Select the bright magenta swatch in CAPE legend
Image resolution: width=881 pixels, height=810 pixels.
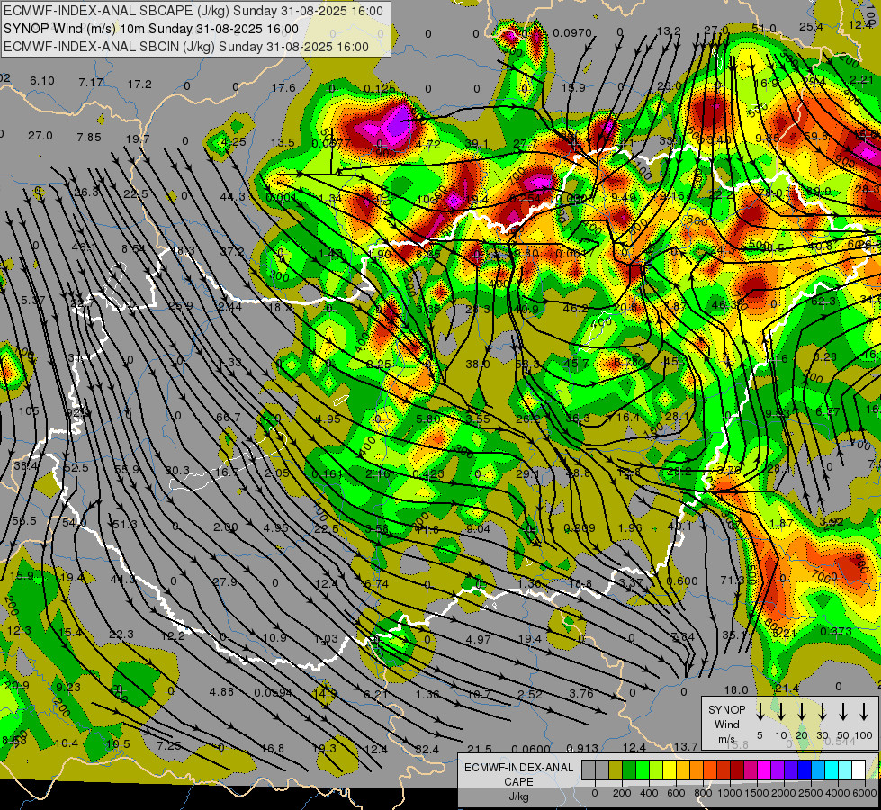tap(764, 770)
